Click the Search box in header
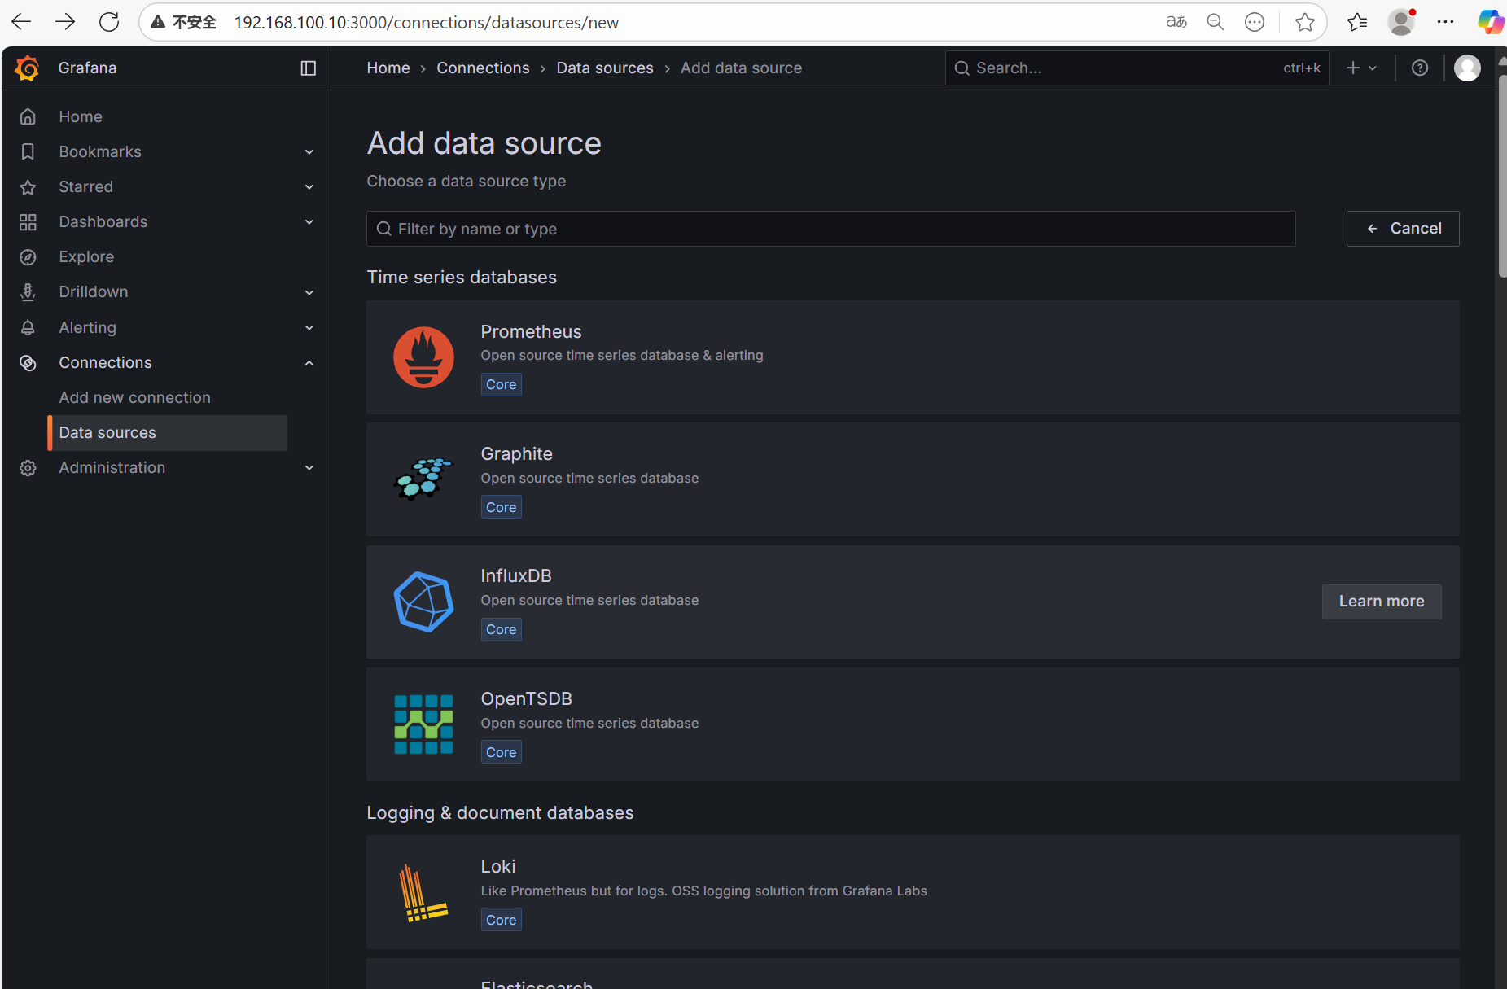 click(1137, 68)
